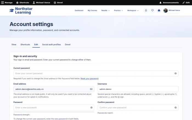Show current password with eye icon
Image resolution: width=192 pixels, height=120 pixels.
point(176,73)
